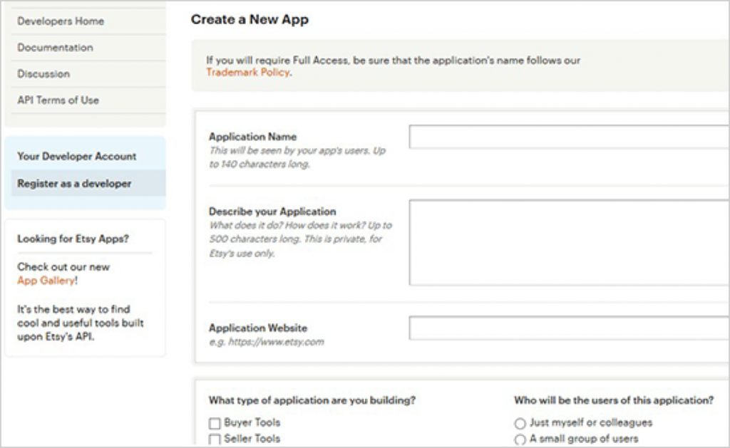730x448 pixels.
Task: Open Developers Home in the sidebar
Action: click(x=61, y=21)
